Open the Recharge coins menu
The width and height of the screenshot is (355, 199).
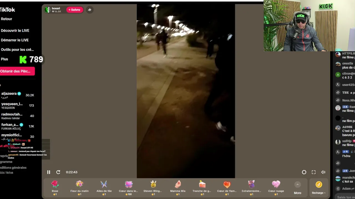point(319,188)
